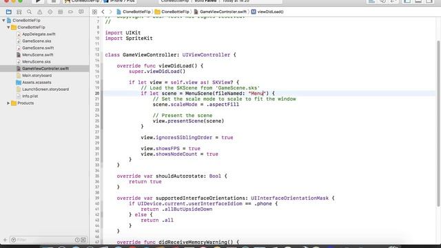441x248 pixels.
Task: Open GameViewController.swift jump bar segment
Action: click(220, 12)
